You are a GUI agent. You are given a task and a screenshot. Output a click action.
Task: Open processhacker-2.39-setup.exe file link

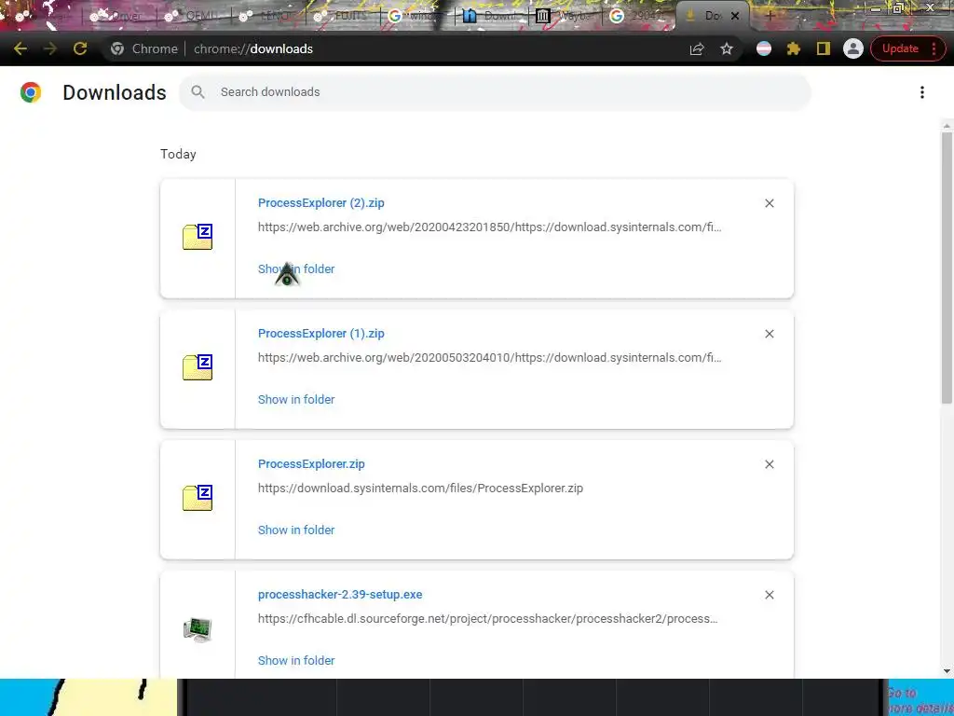point(339,594)
